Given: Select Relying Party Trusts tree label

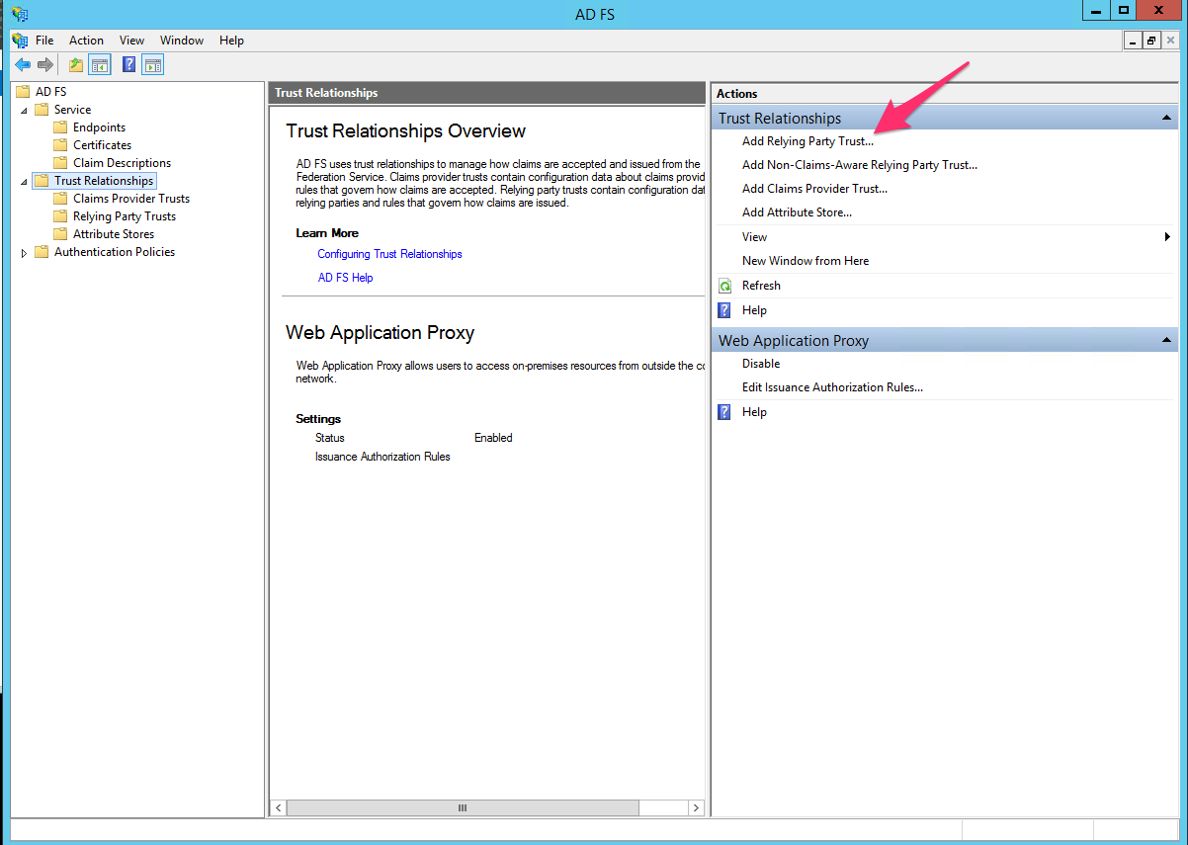Looking at the screenshot, I should pos(125,216).
